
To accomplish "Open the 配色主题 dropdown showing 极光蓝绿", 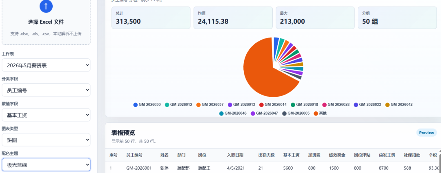I will (x=46, y=164).
